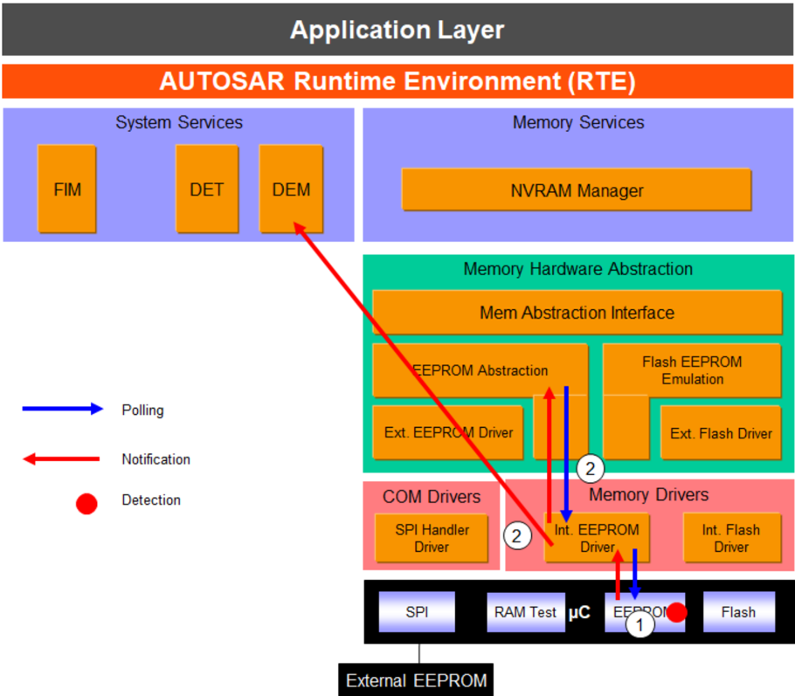Select the EEPROM Abstraction block
The width and height of the screenshot is (795, 696).
[480, 370]
